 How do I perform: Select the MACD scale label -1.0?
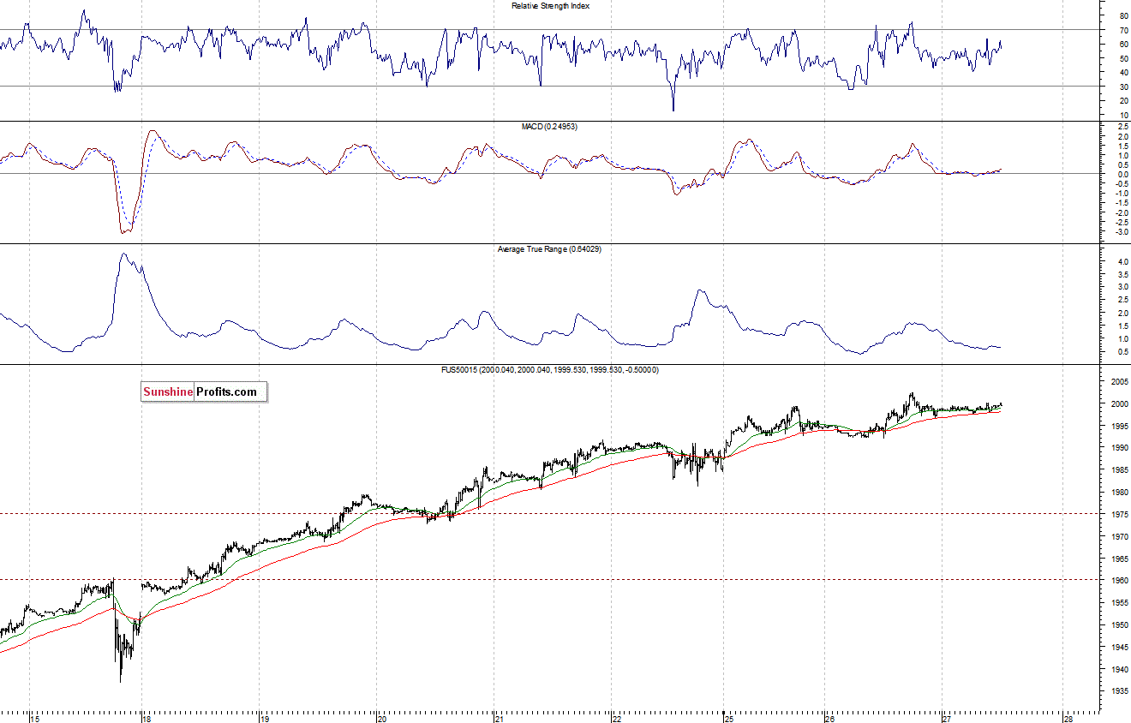coord(1122,194)
